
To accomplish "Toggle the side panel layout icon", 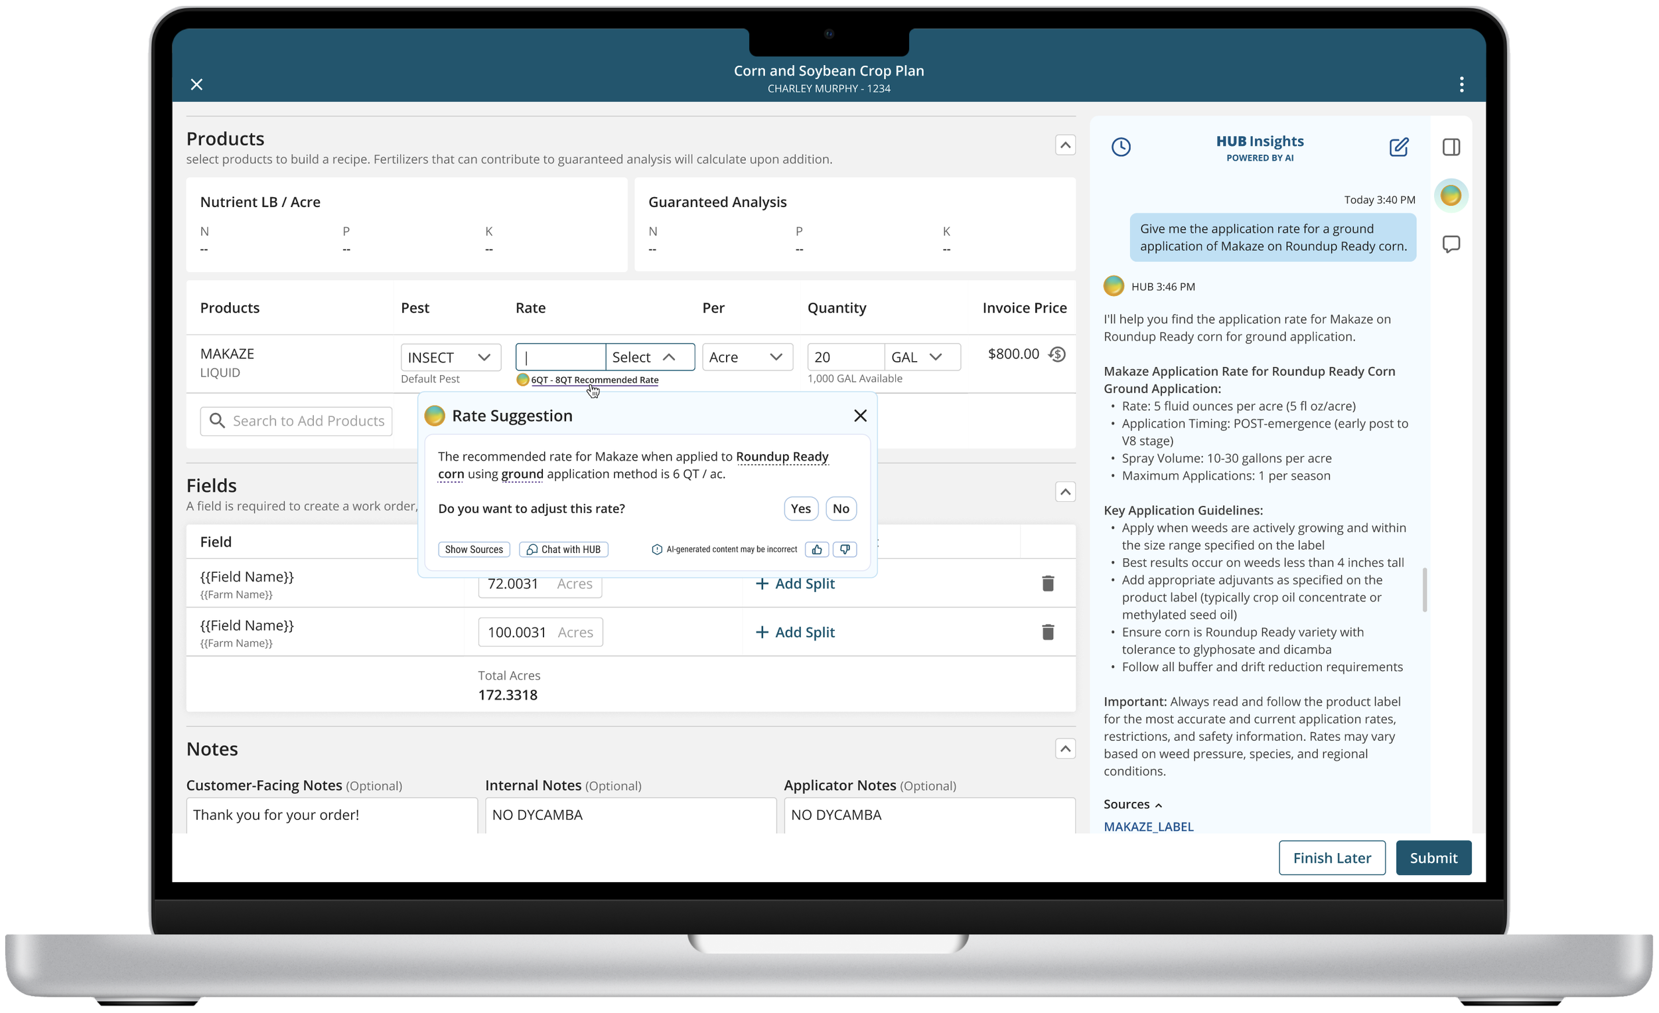I will tap(1451, 147).
